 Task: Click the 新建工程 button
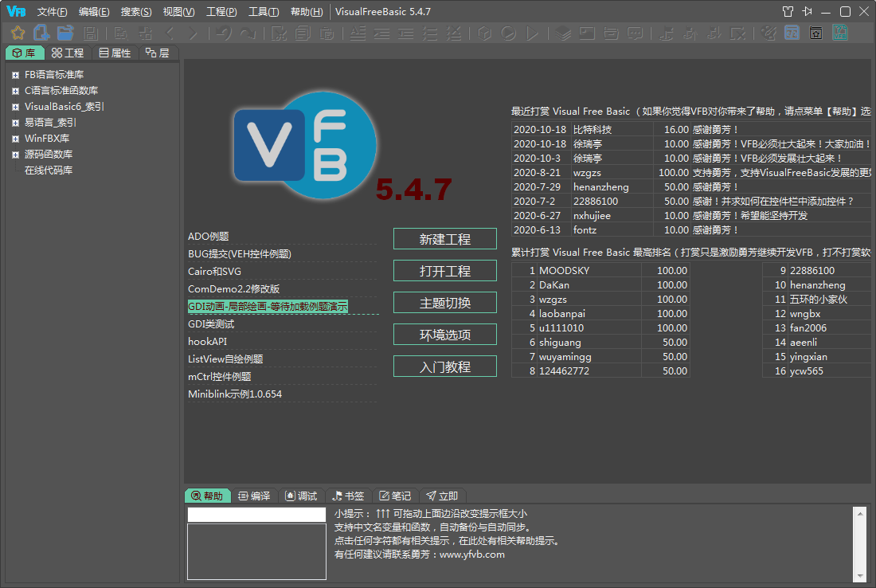444,239
